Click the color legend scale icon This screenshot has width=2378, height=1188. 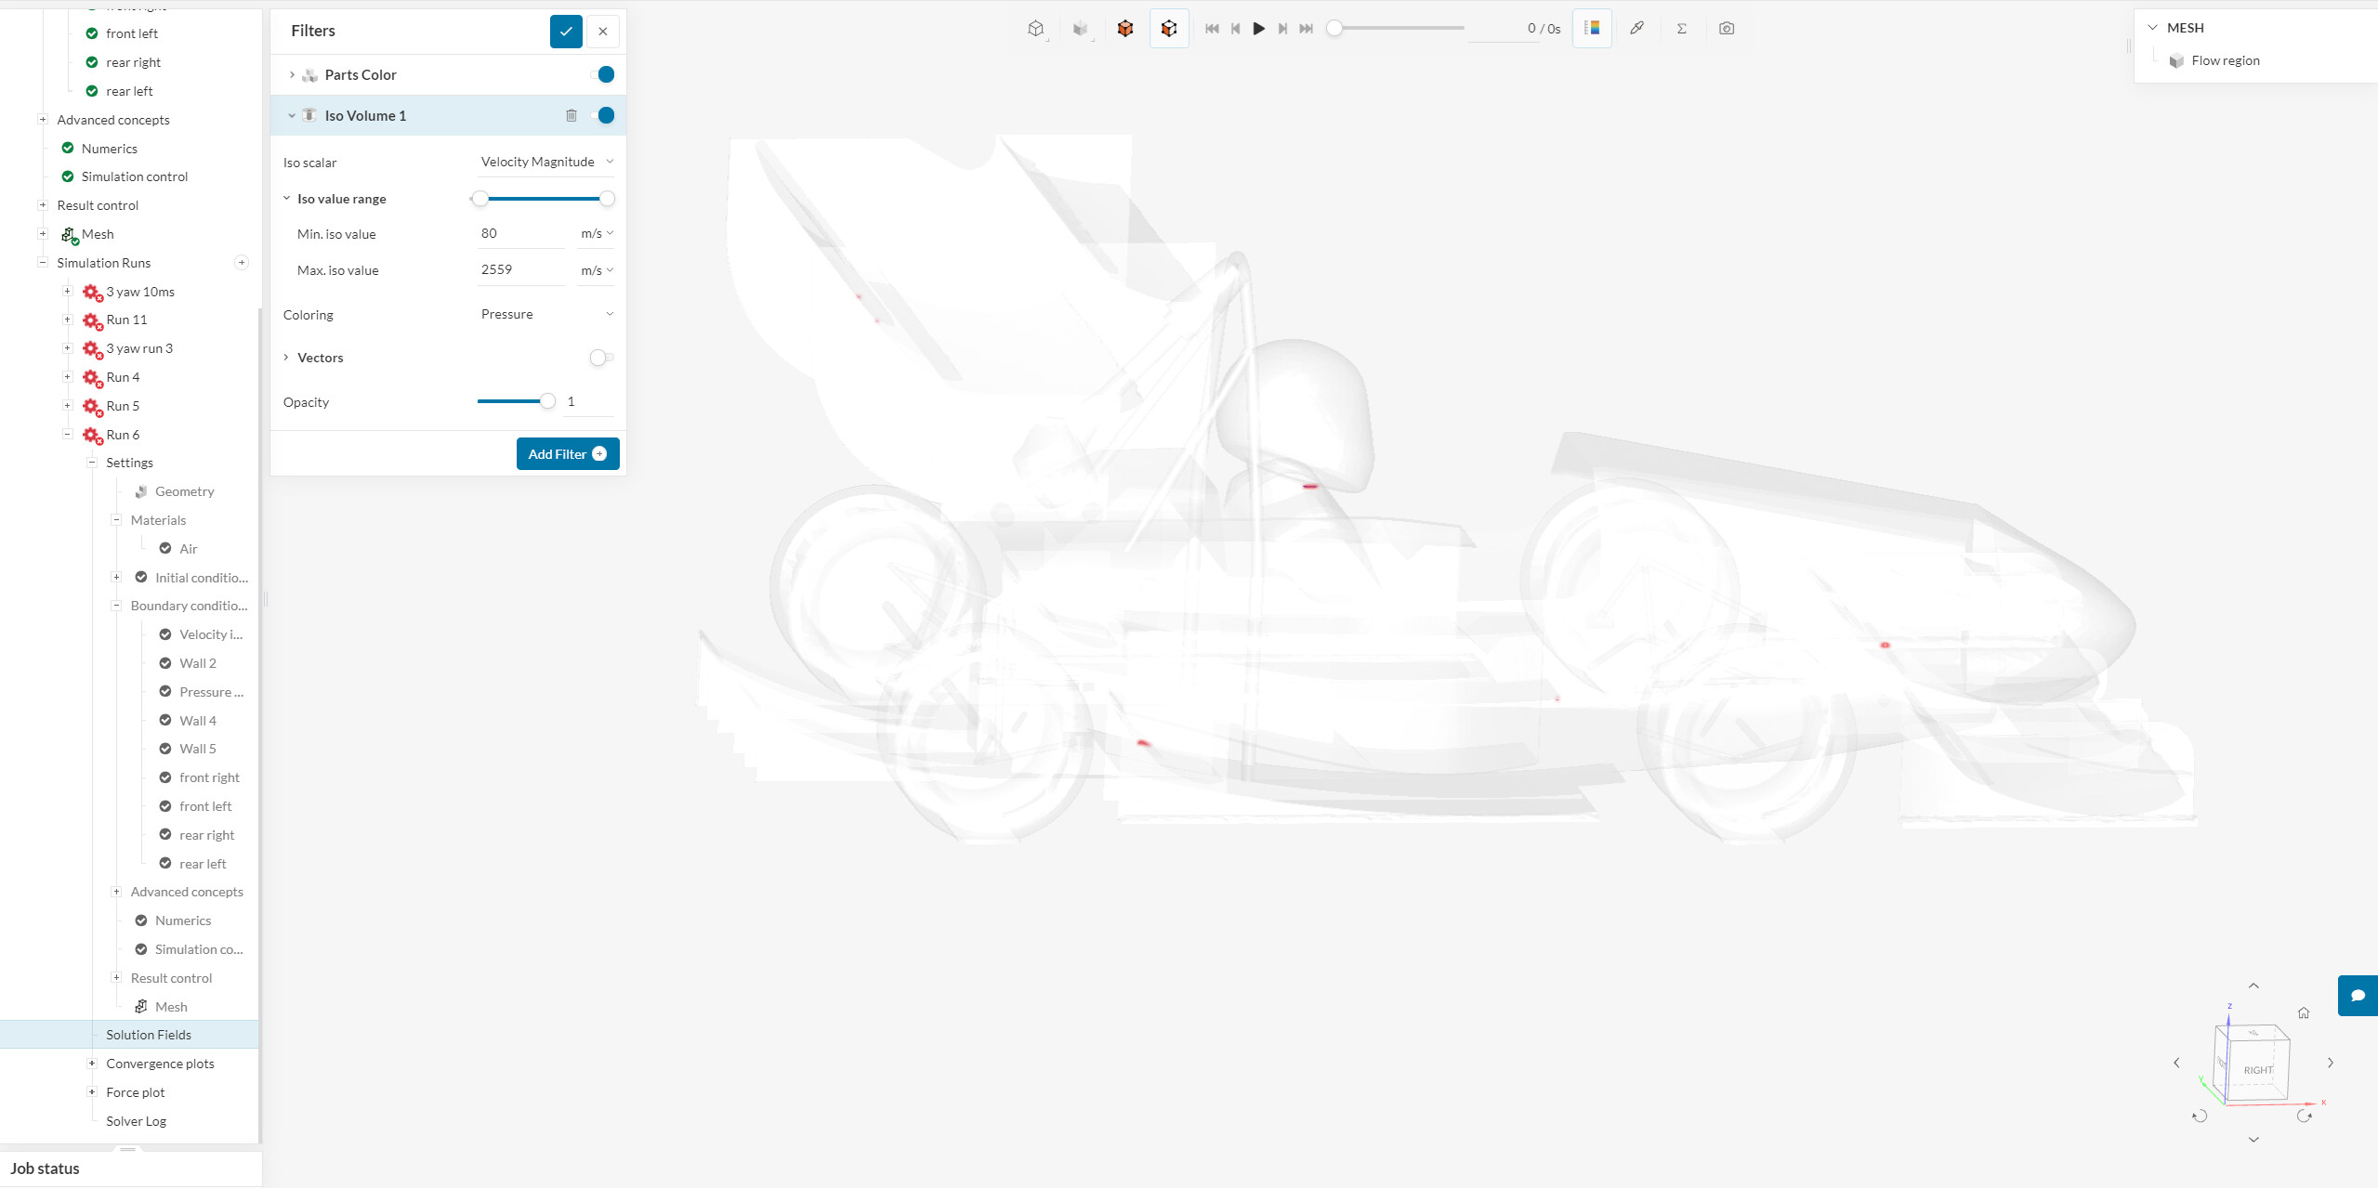[1592, 28]
